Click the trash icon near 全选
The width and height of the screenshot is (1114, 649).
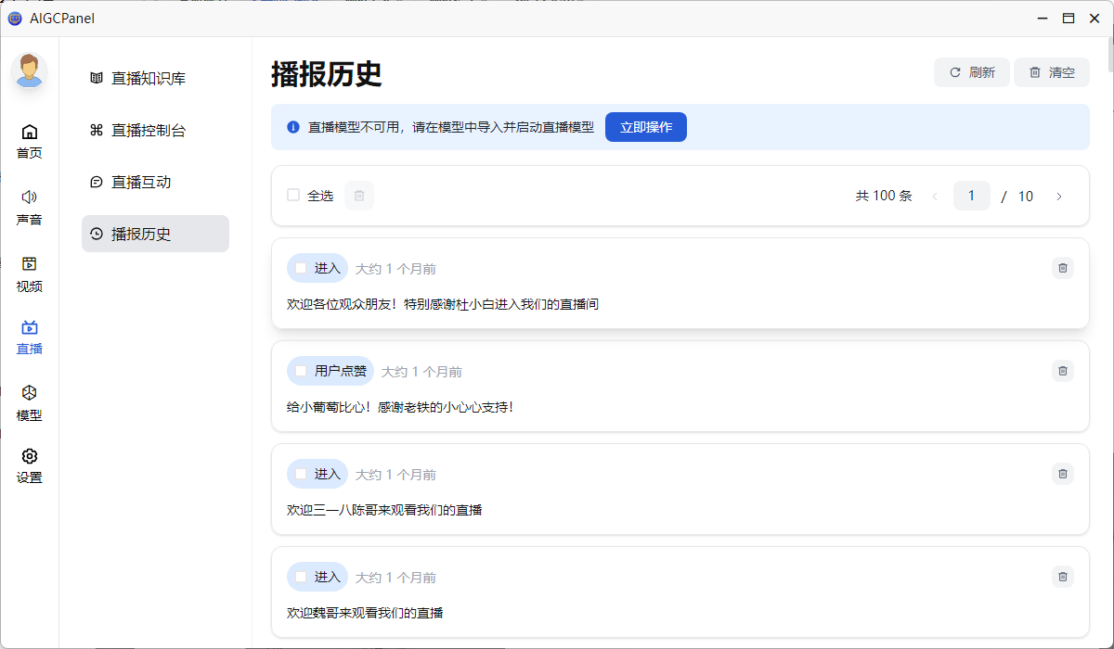tap(358, 196)
